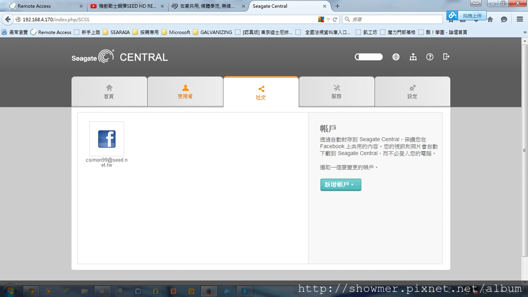528x297 pixels.
Task: Open the Firefox hamburger menu
Action: pos(520,20)
